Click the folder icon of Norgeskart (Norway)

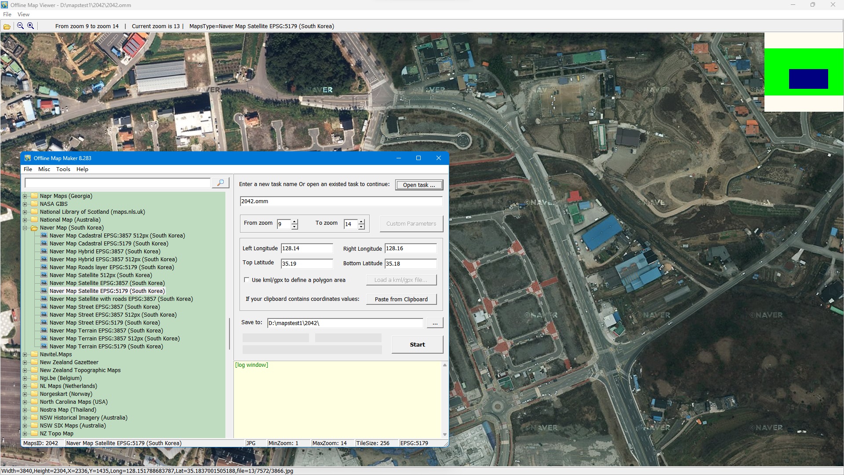[x=34, y=394]
